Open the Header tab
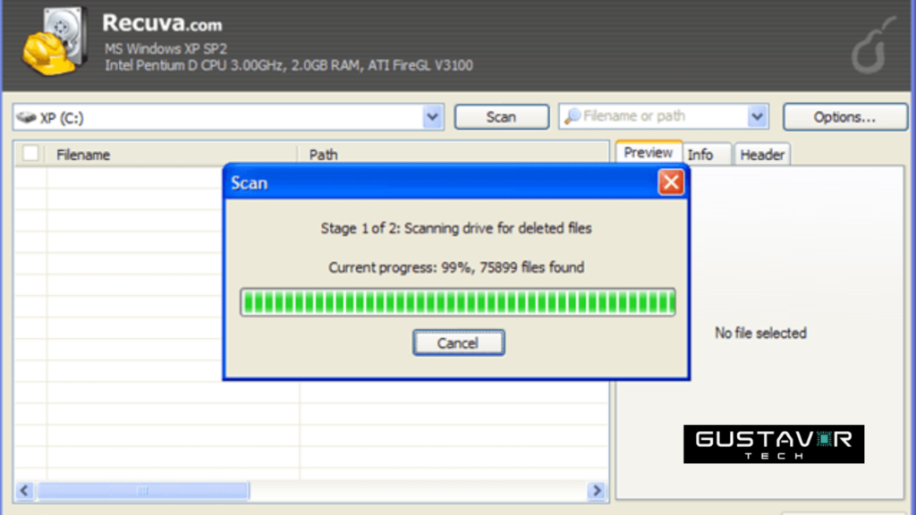 [762, 154]
